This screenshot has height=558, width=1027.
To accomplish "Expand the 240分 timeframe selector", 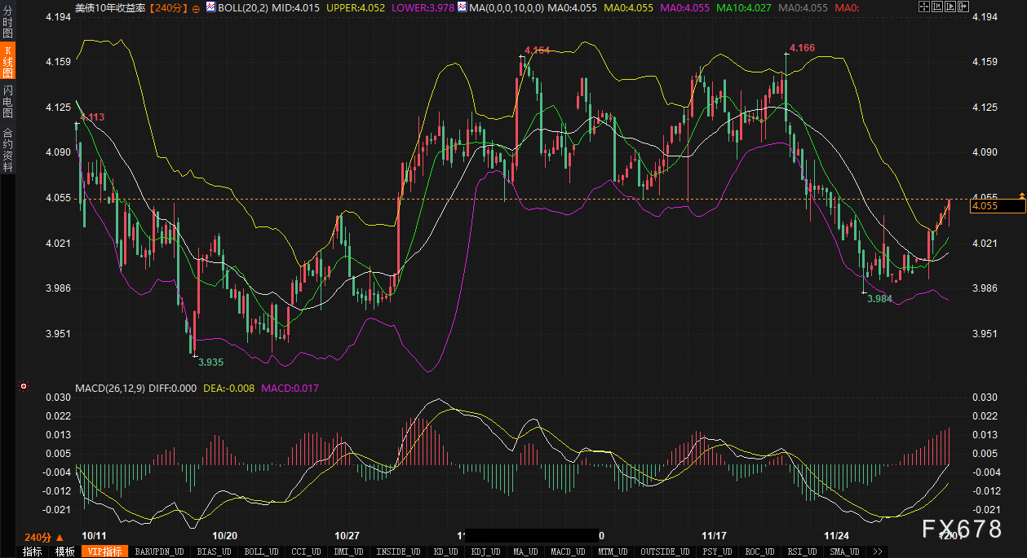I will click(x=43, y=538).
